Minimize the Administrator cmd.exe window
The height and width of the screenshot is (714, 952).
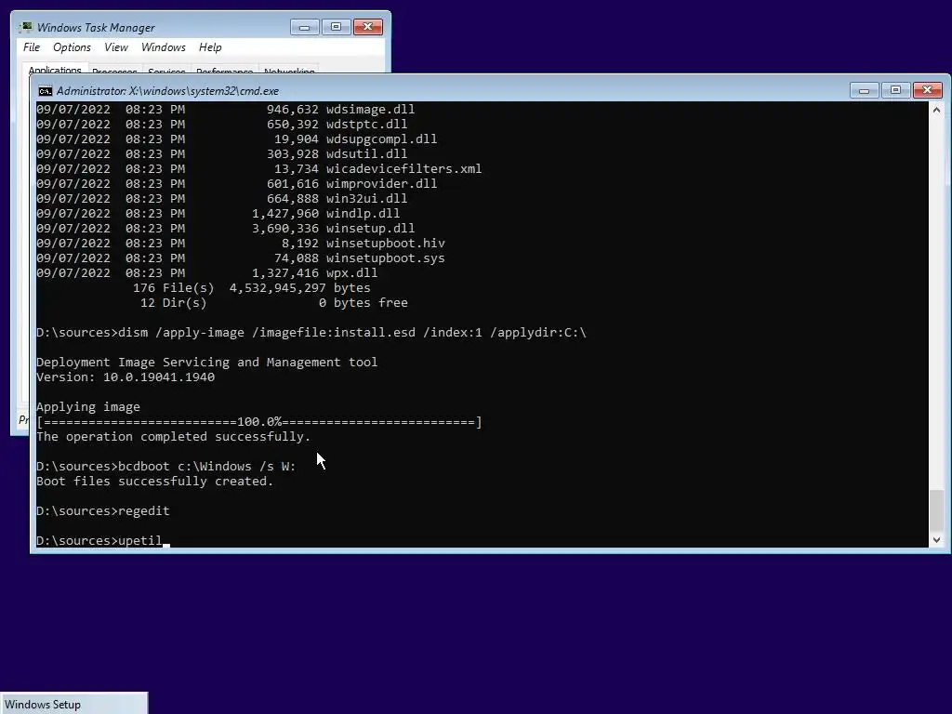[864, 90]
